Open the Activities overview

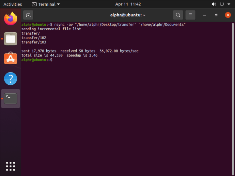click(13, 4)
